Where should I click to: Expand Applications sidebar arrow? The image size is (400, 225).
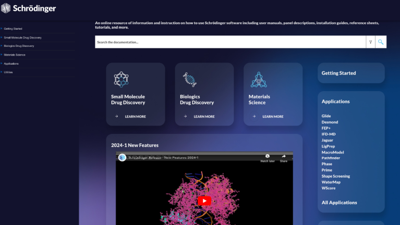click(x=1, y=63)
